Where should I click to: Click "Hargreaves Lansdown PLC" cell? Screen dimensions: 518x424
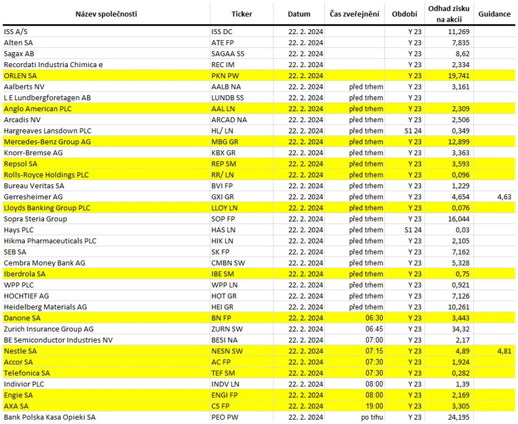point(48,131)
